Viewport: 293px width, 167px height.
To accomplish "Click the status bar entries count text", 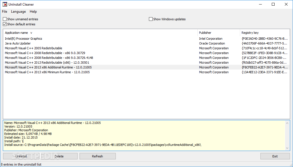I will [x=21, y=164].
